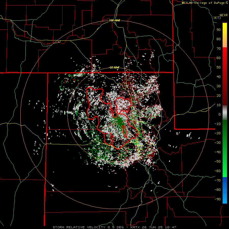This screenshot has height=229, width=229.
Task: Pick the 60 knot legend label
Action: point(219,58)
